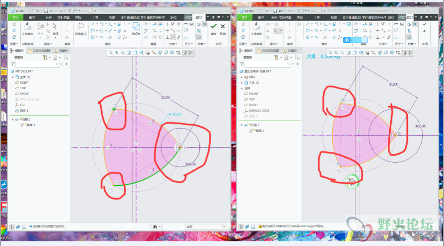Viewport: 444px width, 246px height.
Task: Switch to 分析 tab in left window
Action: pos(48,17)
